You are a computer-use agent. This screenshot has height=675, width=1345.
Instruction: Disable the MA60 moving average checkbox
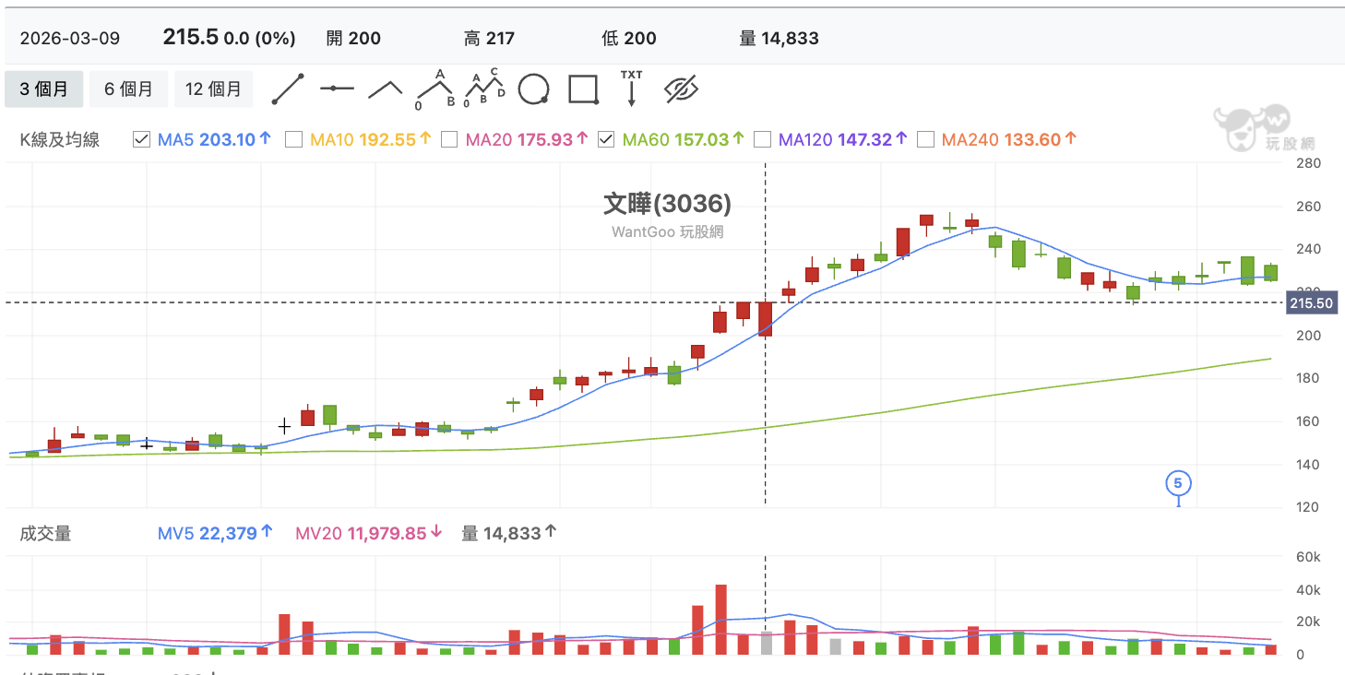606,140
